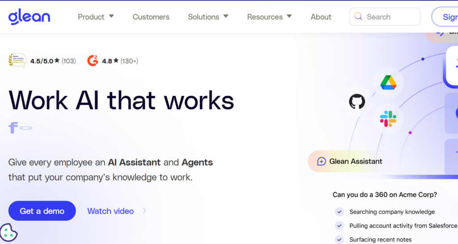This screenshot has height=244, width=458.
Task: Click the Searching company knowledge checkmark
Action: (339, 212)
